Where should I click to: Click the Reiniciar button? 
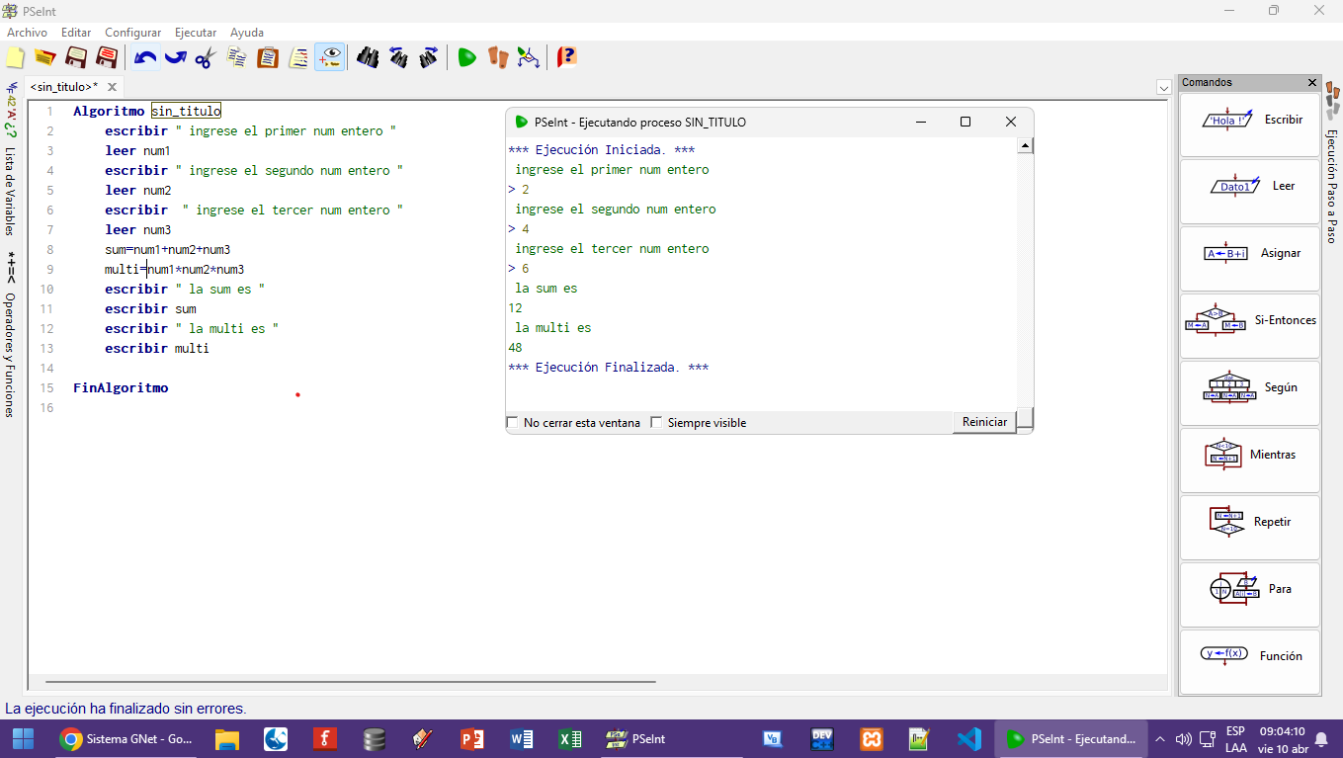(x=984, y=422)
